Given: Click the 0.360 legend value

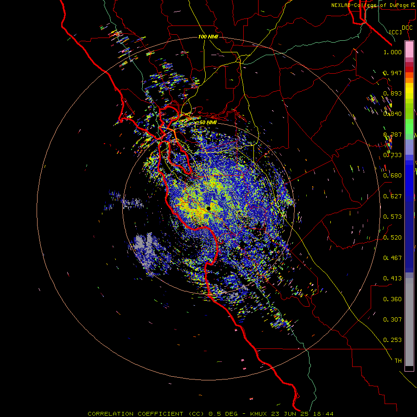Looking at the screenshot, I should (x=392, y=299).
